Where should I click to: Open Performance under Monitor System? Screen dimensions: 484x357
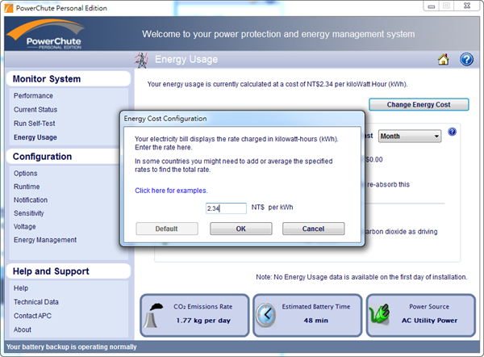click(33, 96)
